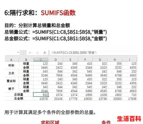Select total amount cell 13378
The width and height of the screenshot is (143, 124).
click(x=41, y=99)
